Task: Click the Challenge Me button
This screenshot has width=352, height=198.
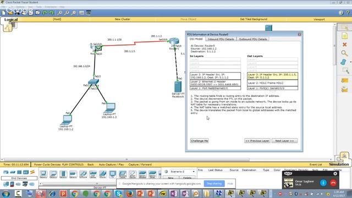Action: click(199, 141)
